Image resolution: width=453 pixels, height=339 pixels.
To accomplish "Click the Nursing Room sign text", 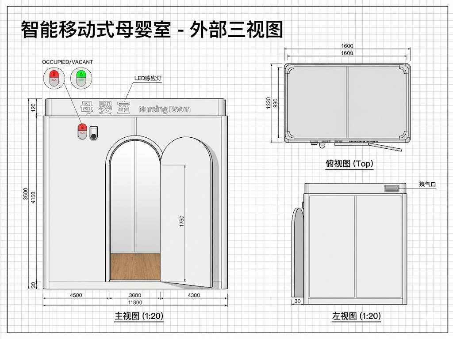I will [165, 109].
